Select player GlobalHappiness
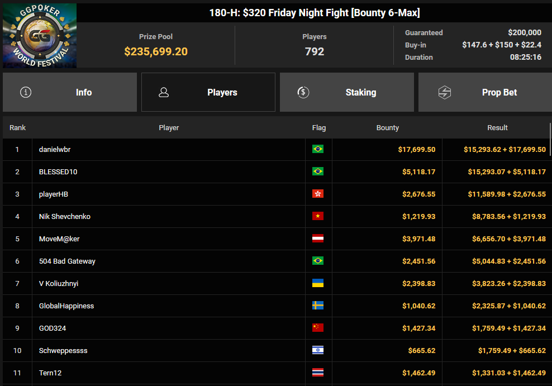Viewport: 552px width, 386px height. click(x=66, y=306)
